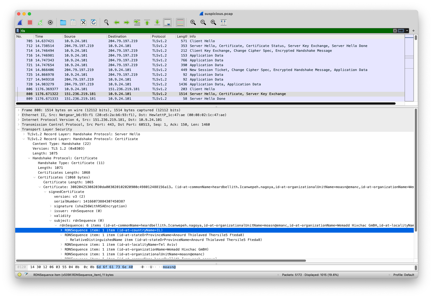Image resolution: width=433 pixels, height=298 pixels.
Task: Expand countryName=IL RDNSequence item
Action: (x=61, y=230)
